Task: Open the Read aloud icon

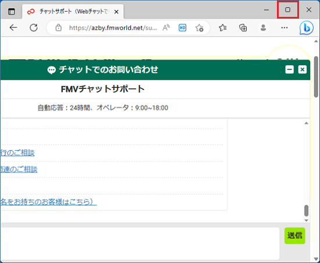Action: [166, 27]
